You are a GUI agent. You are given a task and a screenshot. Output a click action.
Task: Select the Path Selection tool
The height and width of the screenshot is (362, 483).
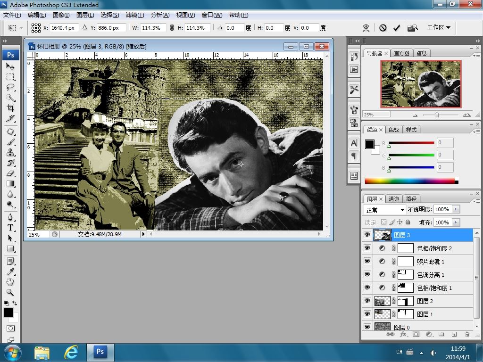pyautogui.click(x=10, y=238)
